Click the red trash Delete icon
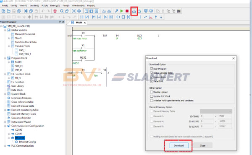The height and width of the screenshot is (155, 252). coord(55,11)
